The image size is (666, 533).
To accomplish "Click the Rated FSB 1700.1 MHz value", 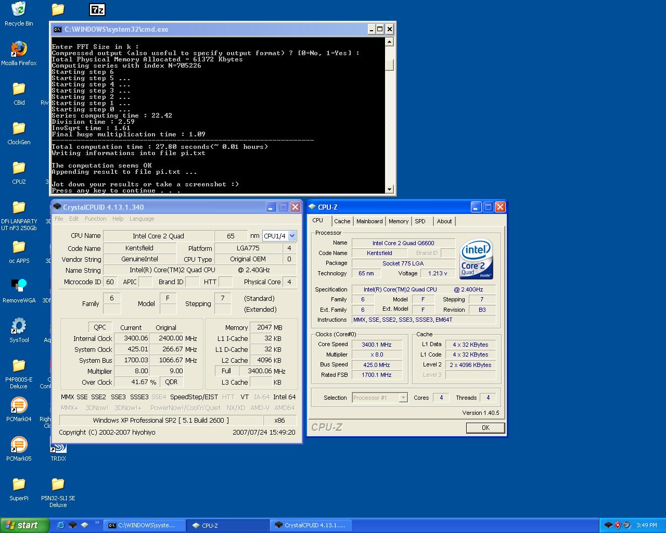I will [x=377, y=375].
